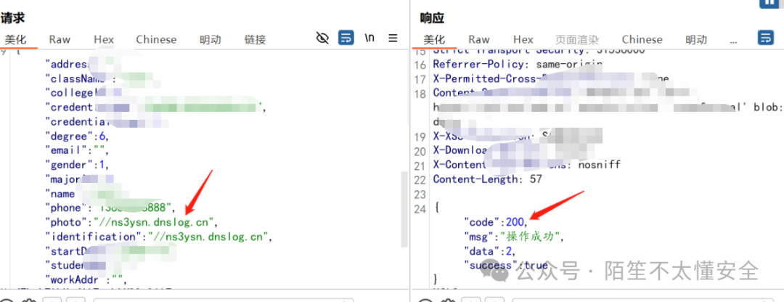Image resolution: width=784 pixels, height=302 pixels.
Task: Click the "msg":"操作成功" line in response
Action: 514,237
